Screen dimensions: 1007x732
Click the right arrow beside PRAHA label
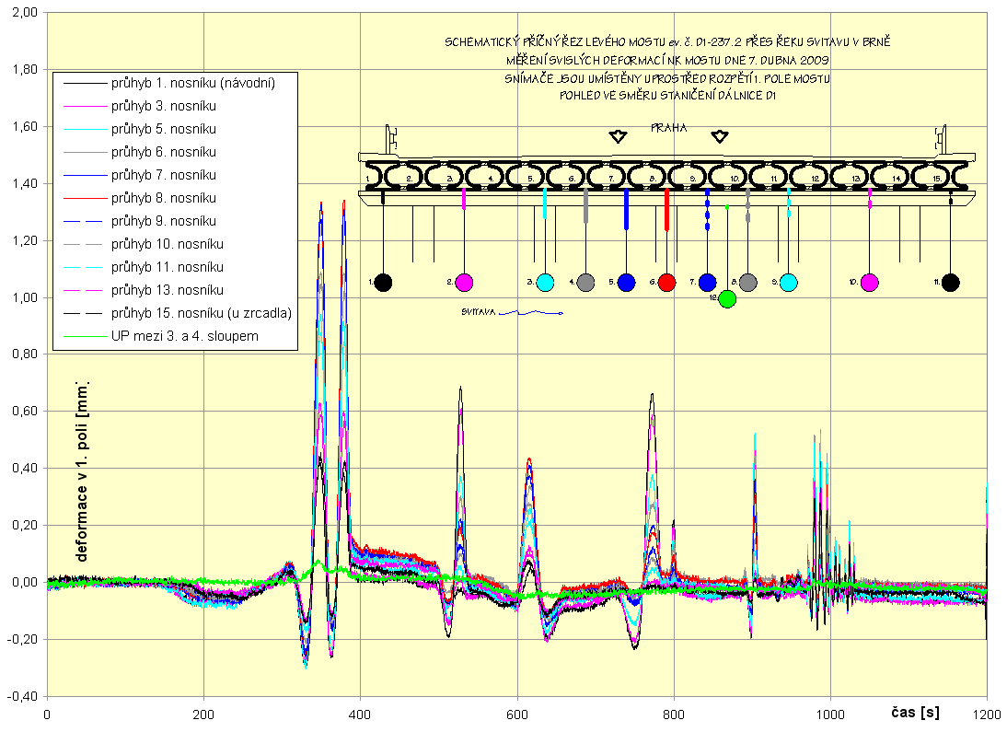coord(720,136)
